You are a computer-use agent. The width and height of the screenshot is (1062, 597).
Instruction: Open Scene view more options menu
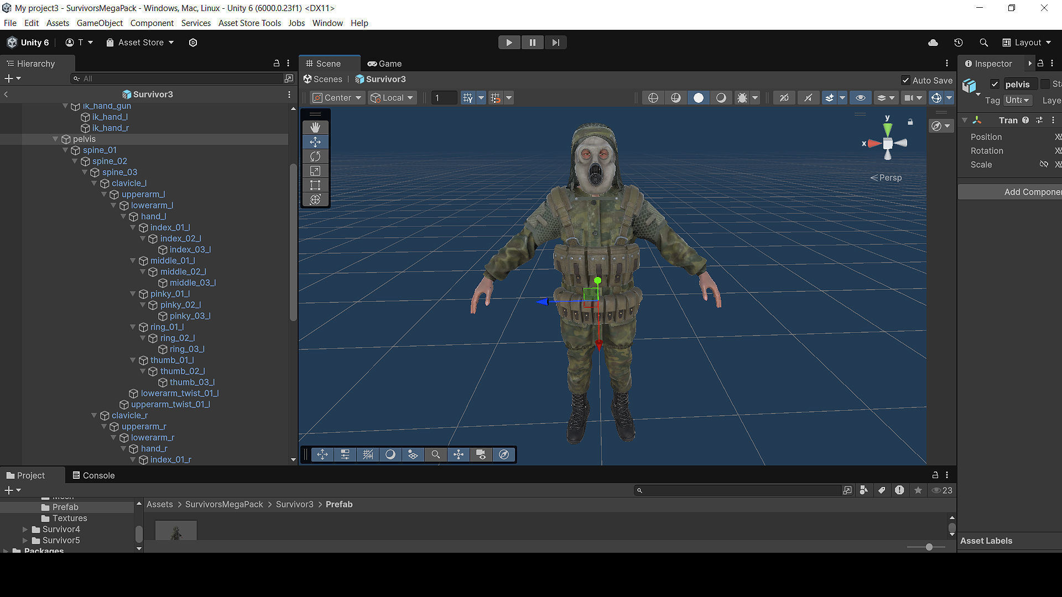coord(947,64)
